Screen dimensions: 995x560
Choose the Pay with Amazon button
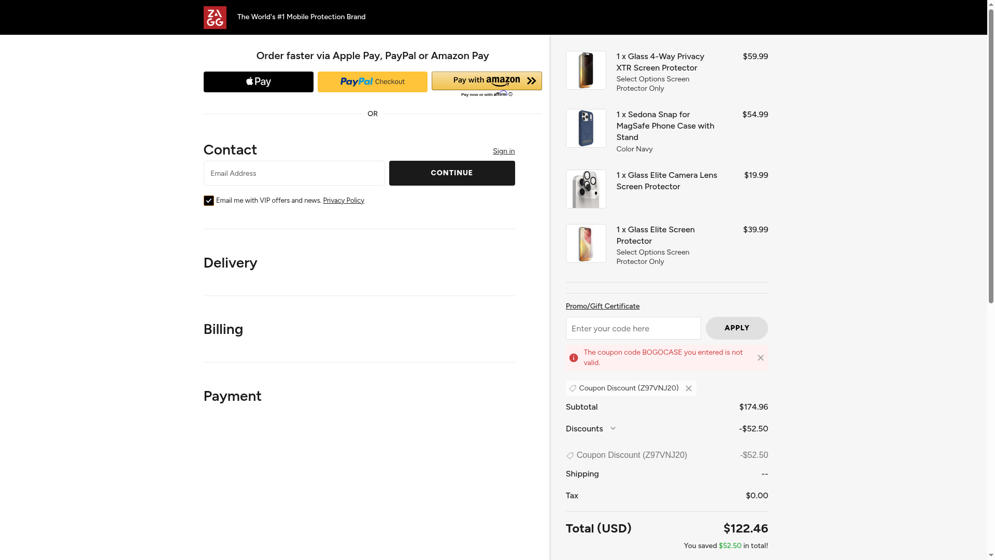[x=486, y=81]
